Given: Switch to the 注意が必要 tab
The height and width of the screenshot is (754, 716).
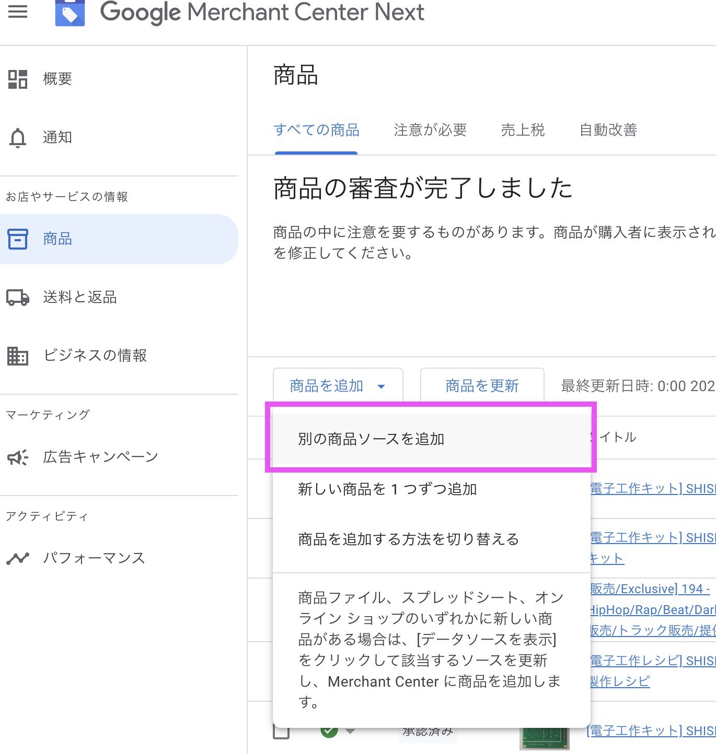Looking at the screenshot, I should tap(430, 130).
